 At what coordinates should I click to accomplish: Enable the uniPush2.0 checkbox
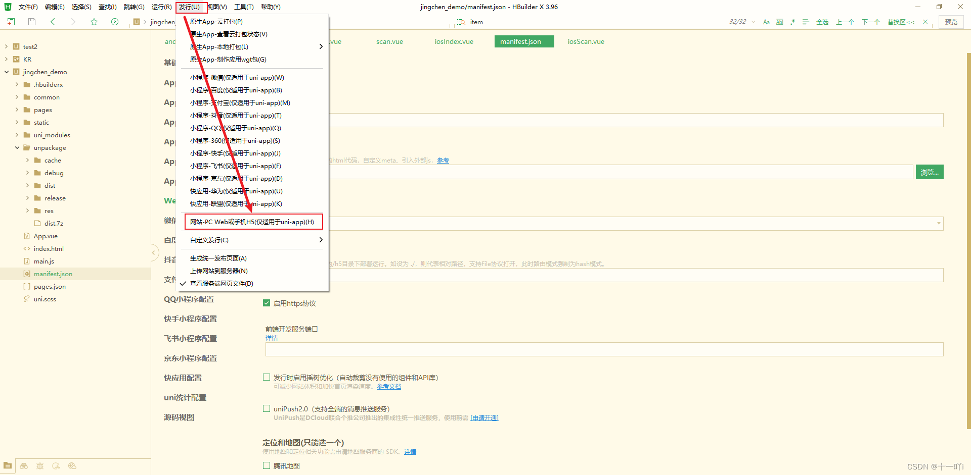pos(267,408)
